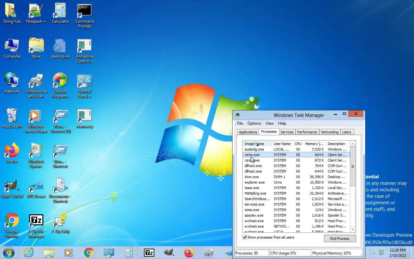Viewport: 414px width, 259px height.
Task: Switch to the Services tab
Action: [287, 132]
